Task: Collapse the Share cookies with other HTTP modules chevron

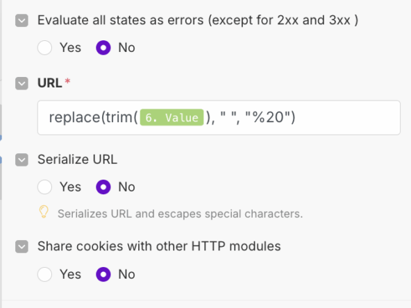Action: [x=22, y=247]
